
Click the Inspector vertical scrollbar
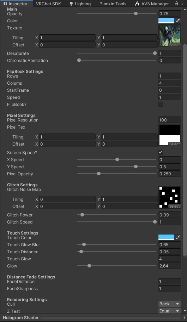click(x=185, y=150)
